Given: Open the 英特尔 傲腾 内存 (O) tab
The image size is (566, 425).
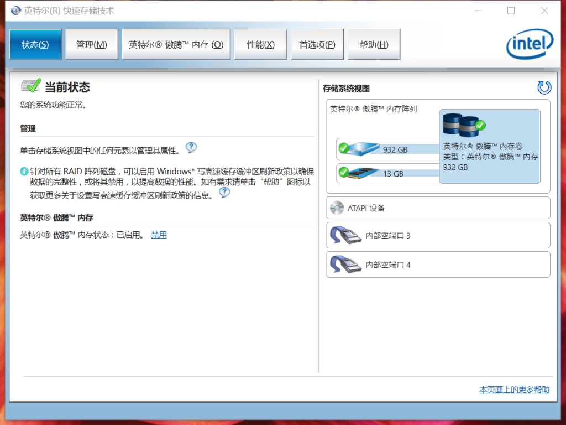Looking at the screenshot, I should [x=176, y=45].
